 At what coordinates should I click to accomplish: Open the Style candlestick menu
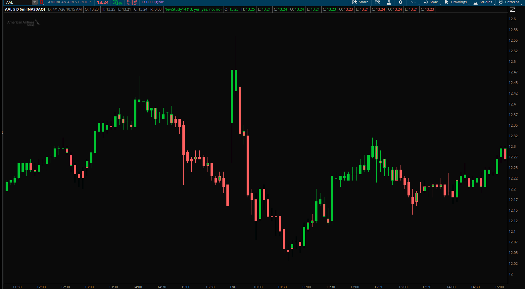(431, 2)
